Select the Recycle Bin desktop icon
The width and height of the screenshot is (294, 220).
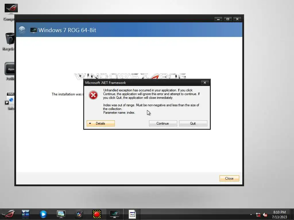(9, 42)
